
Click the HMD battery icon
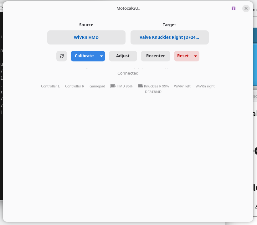coord(113,86)
